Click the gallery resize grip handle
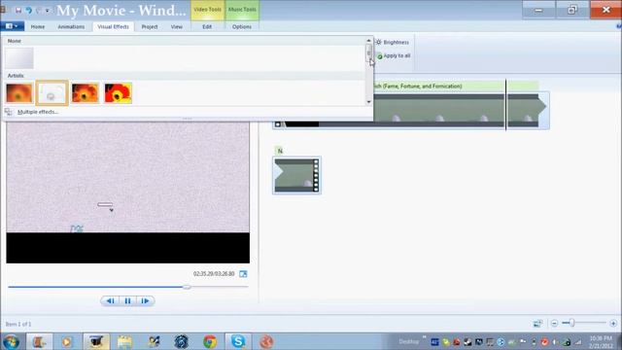This screenshot has width=622, height=350. click(x=188, y=119)
